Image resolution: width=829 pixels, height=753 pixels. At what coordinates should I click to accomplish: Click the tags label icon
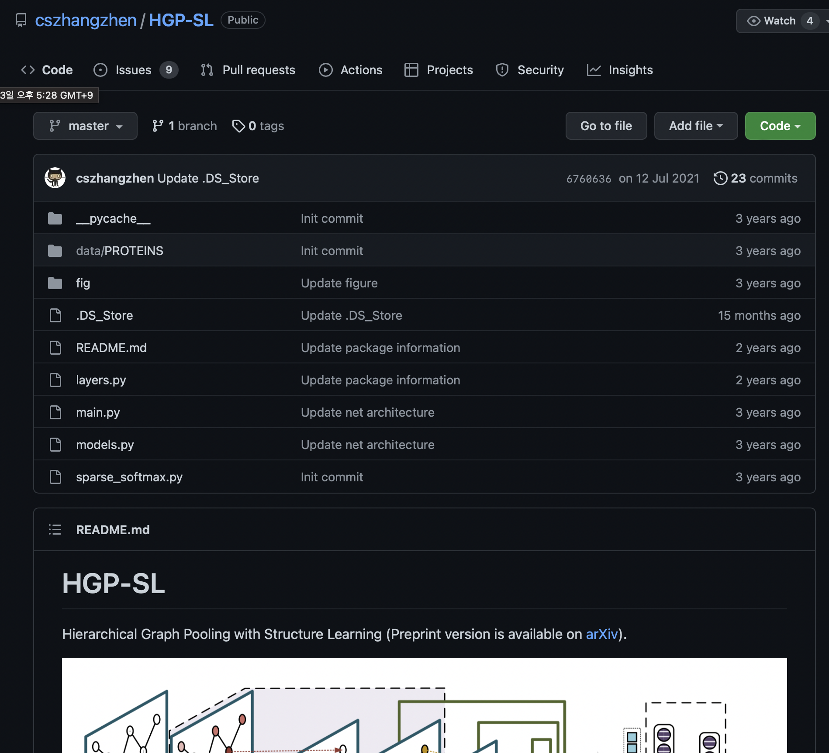pyautogui.click(x=238, y=126)
